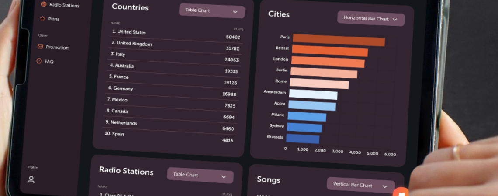Viewport: 498px width, 196px height.
Task: Select row '9. Netherlands'
Action: (x=169, y=125)
